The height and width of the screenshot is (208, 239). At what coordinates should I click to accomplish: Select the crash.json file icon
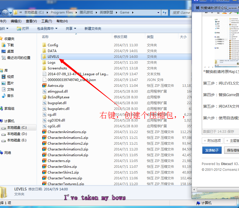[x=44, y=80]
